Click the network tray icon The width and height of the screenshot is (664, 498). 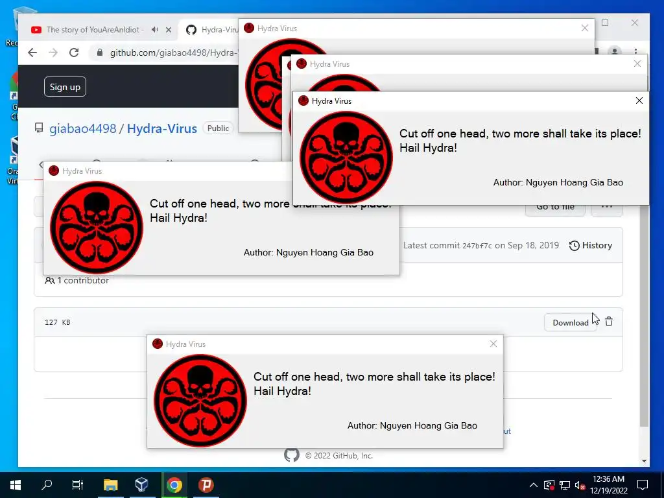tap(565, 485)
